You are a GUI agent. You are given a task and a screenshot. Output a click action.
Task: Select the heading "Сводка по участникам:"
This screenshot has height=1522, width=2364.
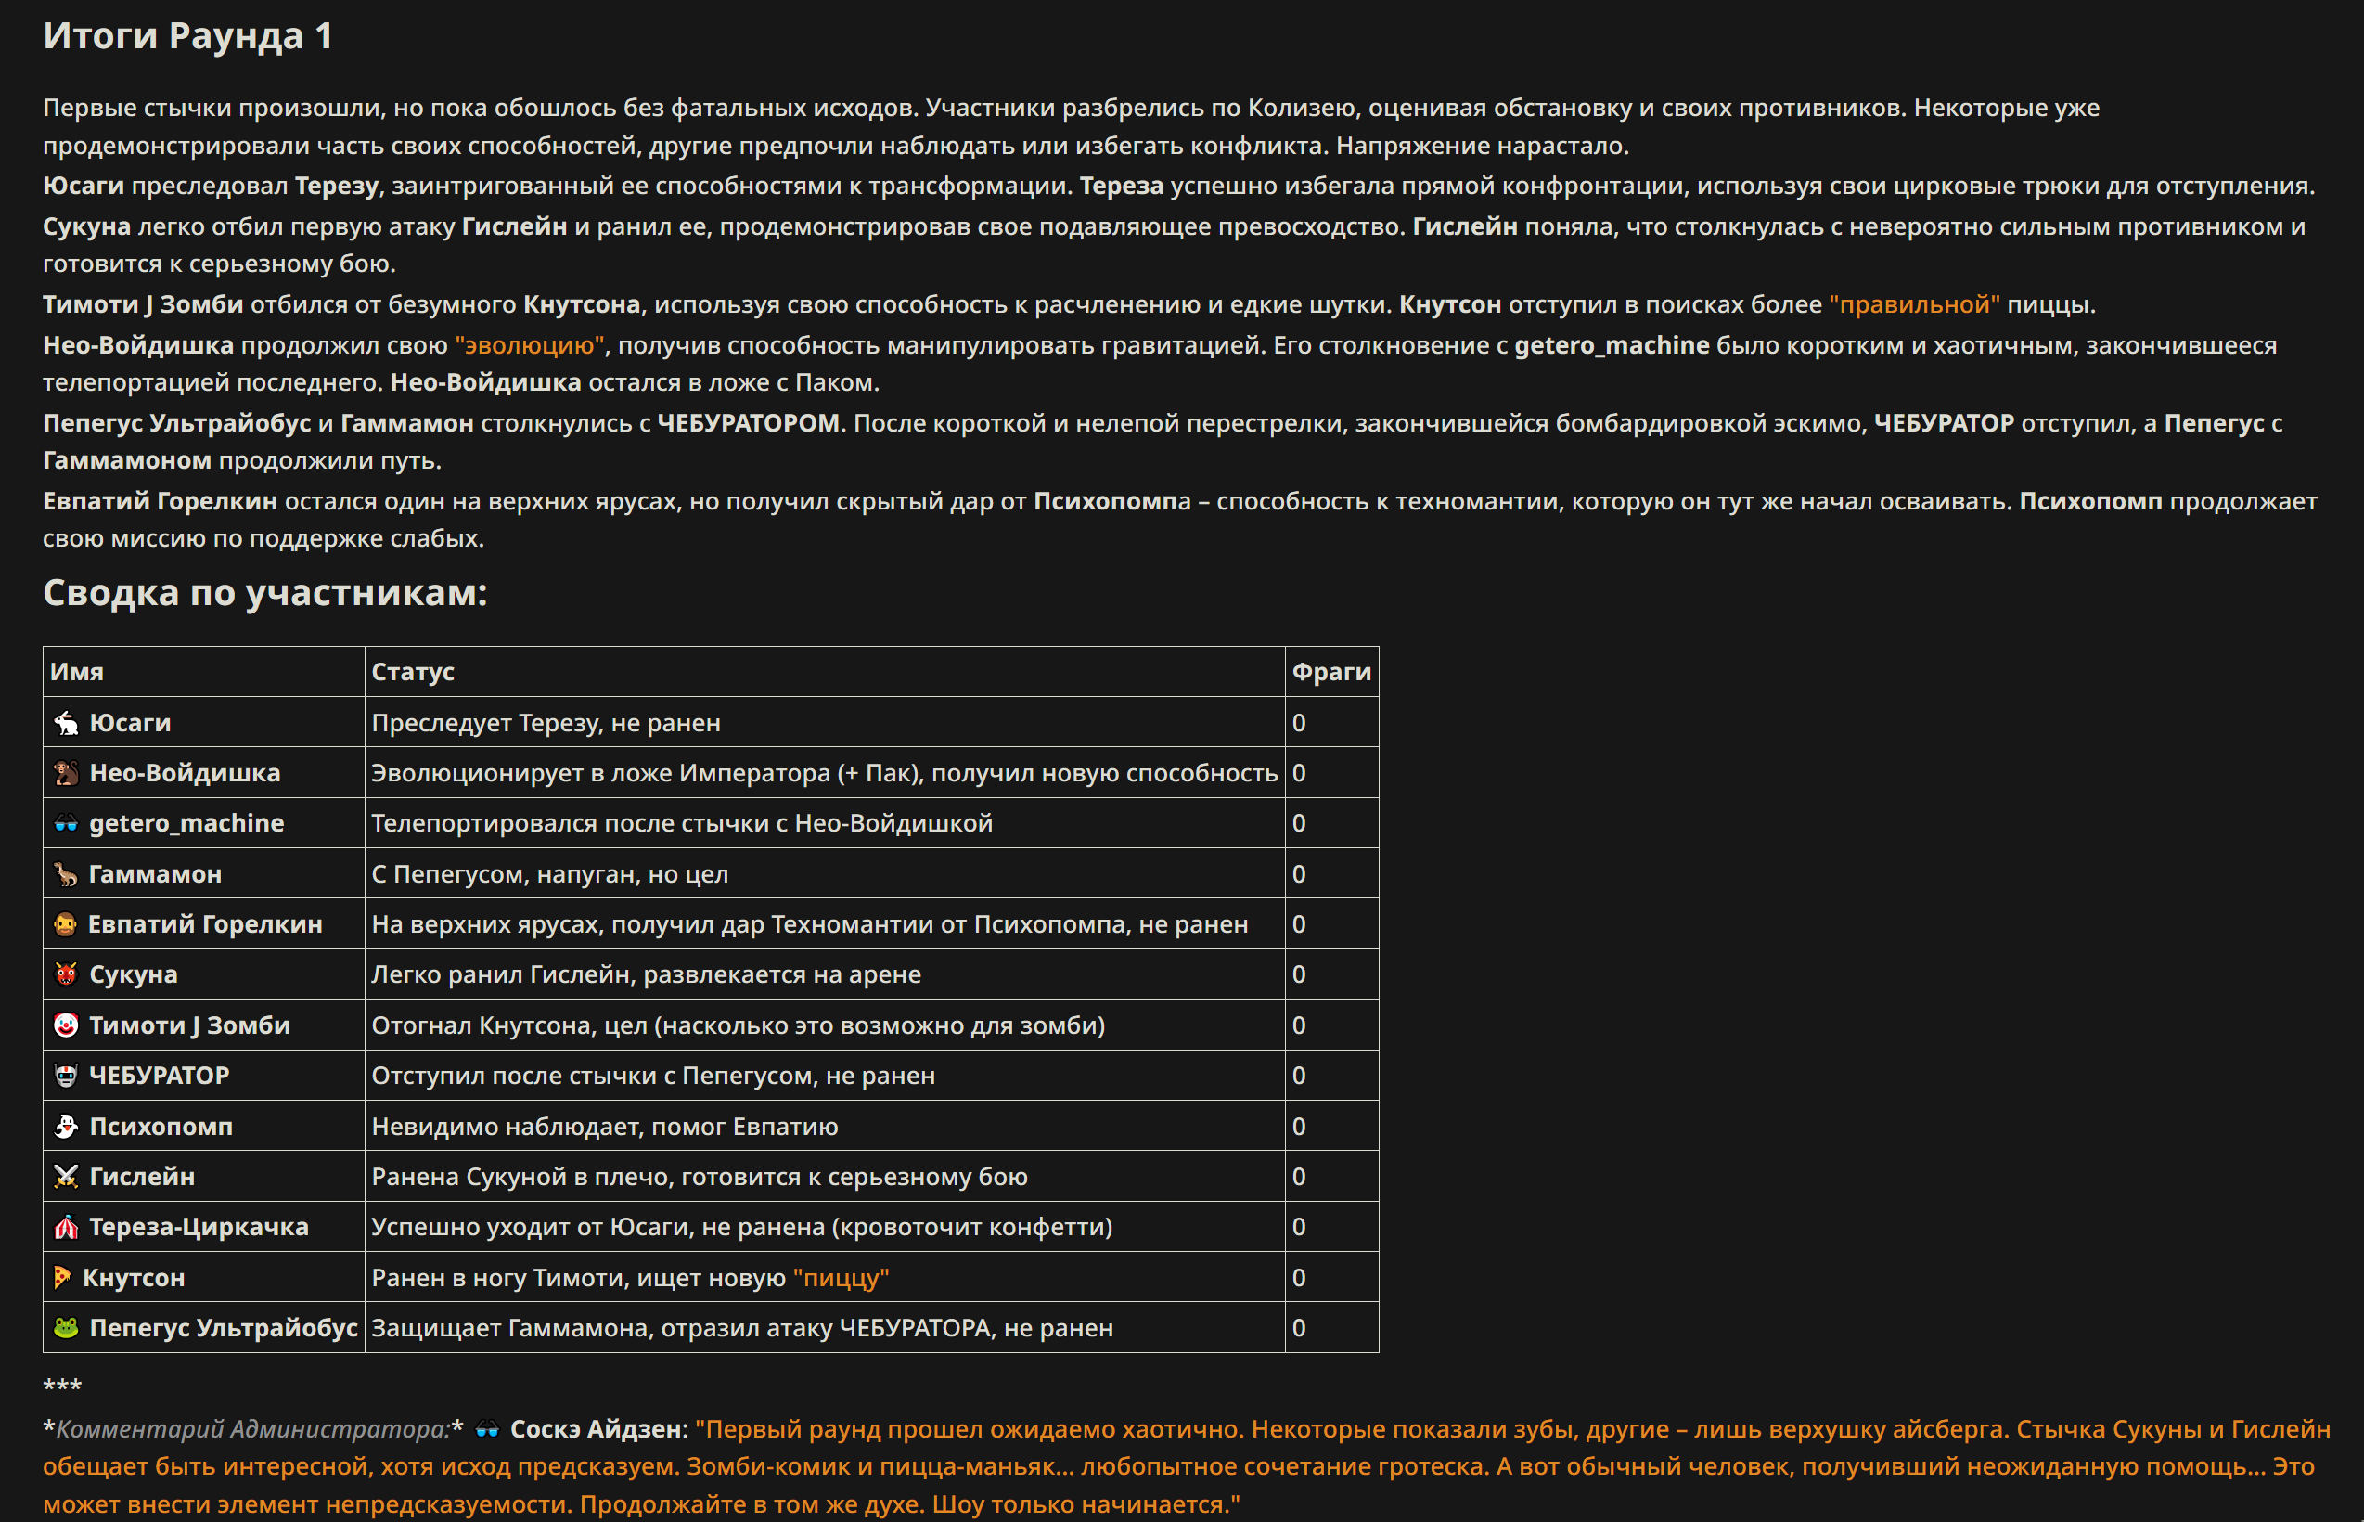[264, 592]
